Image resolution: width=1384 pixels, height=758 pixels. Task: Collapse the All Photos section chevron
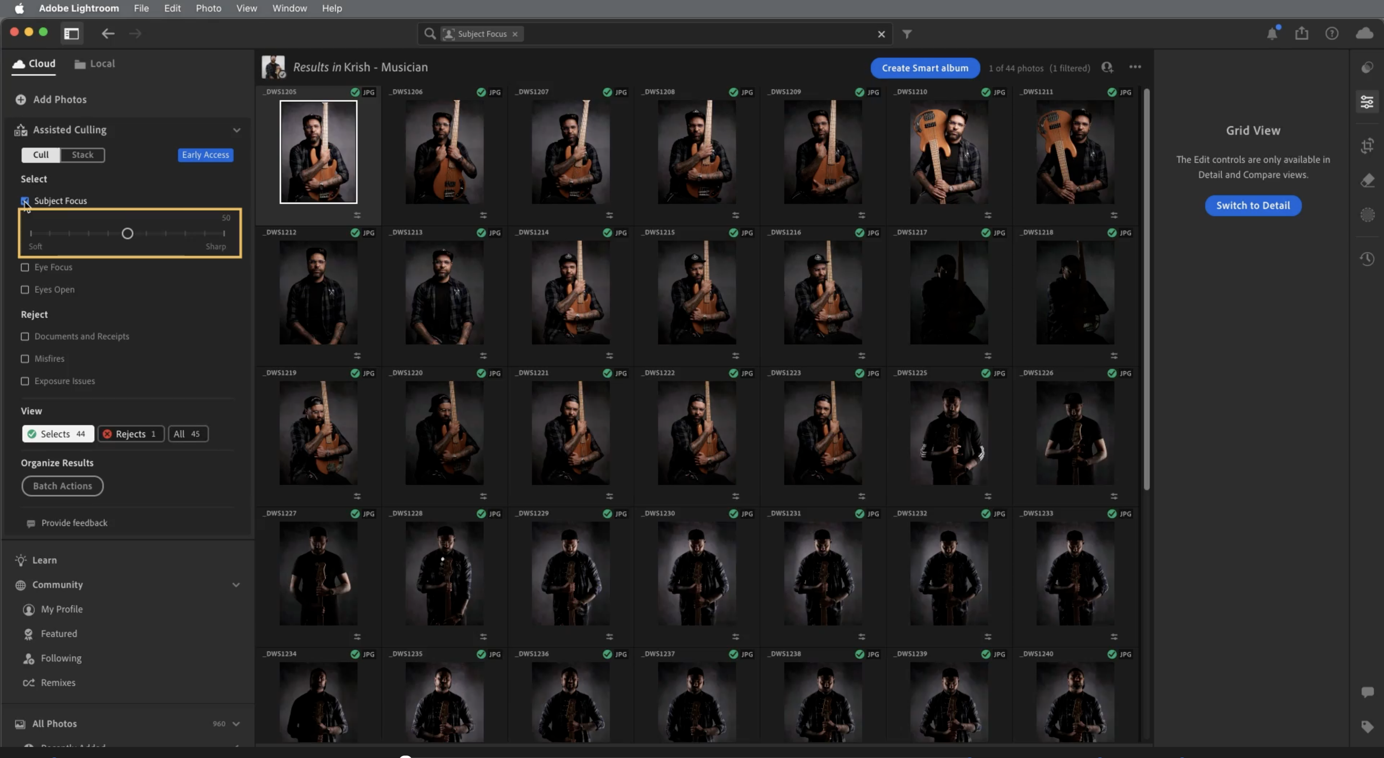(x=236, y=723)
